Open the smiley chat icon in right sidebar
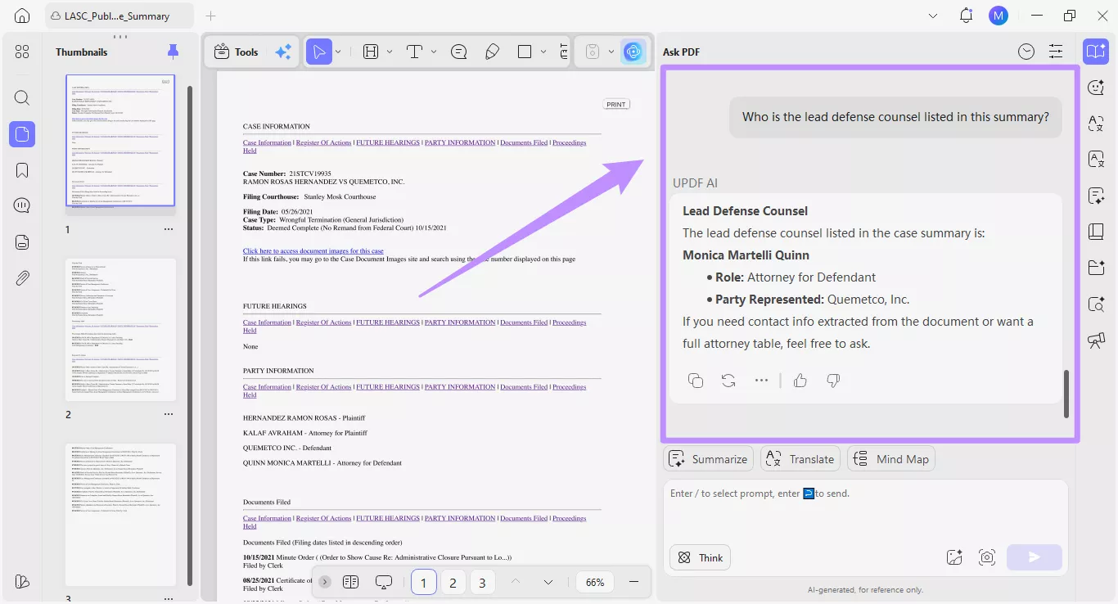This screenshot has height=604, width=1118. tap(1096, 88)
